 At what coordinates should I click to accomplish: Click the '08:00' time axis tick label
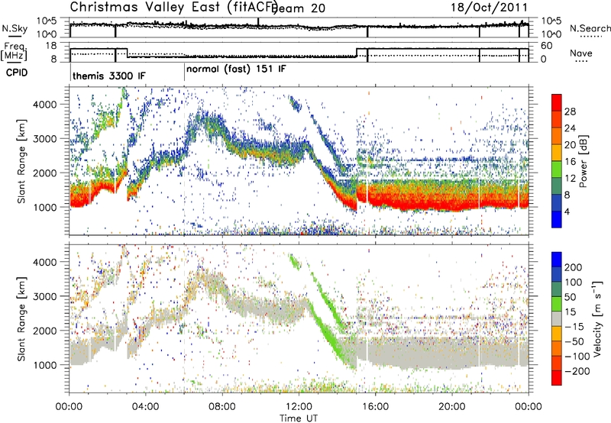[x=222, y=407]
